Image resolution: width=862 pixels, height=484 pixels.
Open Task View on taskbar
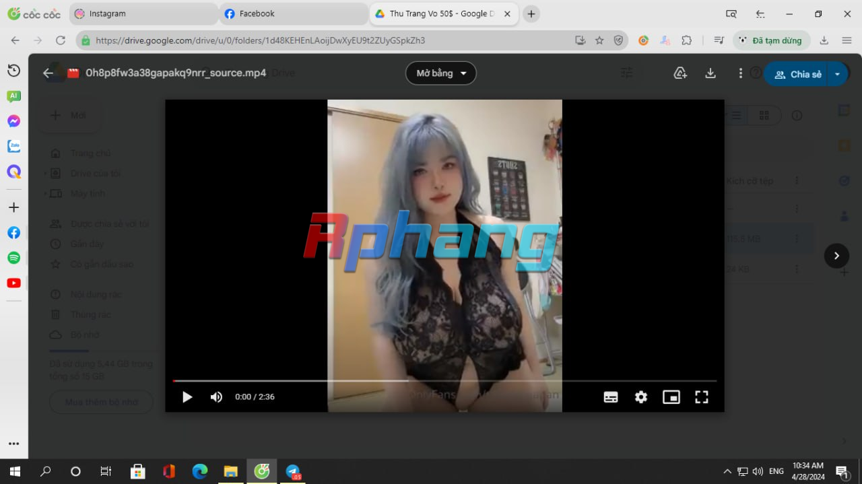click(x=106, y=471)
